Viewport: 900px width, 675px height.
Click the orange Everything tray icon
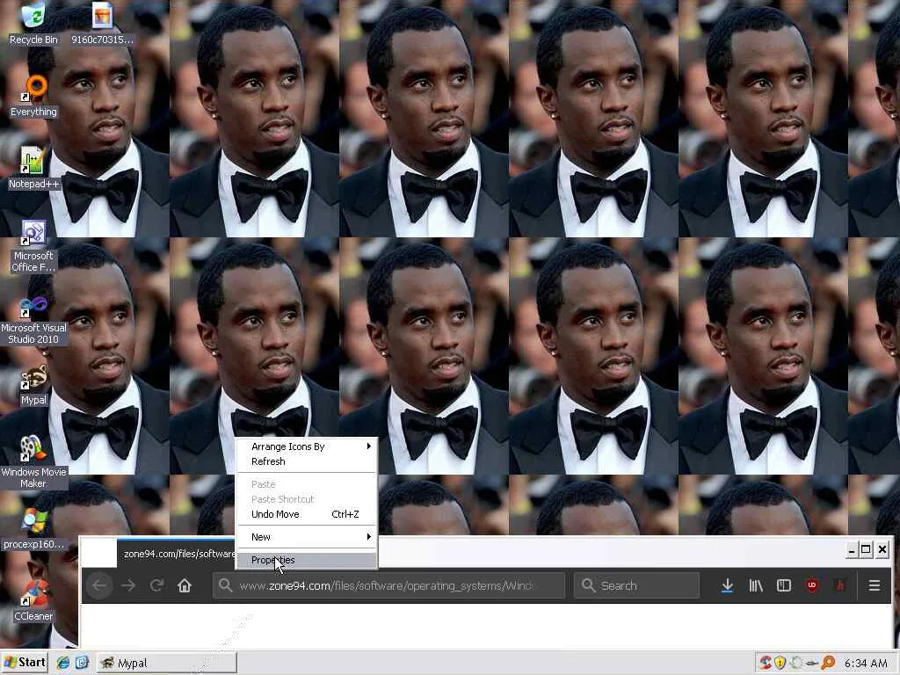tap(828, 663)
